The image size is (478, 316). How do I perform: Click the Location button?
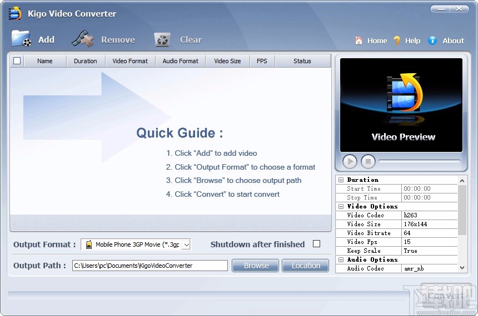[x=306, y=266]
